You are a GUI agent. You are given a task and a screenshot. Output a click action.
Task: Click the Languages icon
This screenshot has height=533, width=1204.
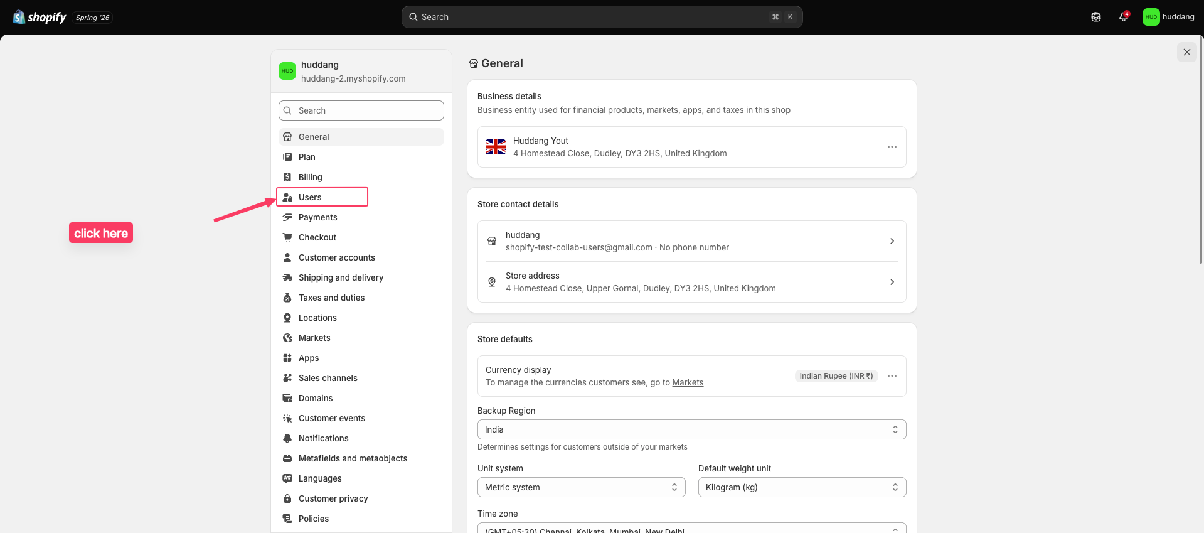point(287,478)
